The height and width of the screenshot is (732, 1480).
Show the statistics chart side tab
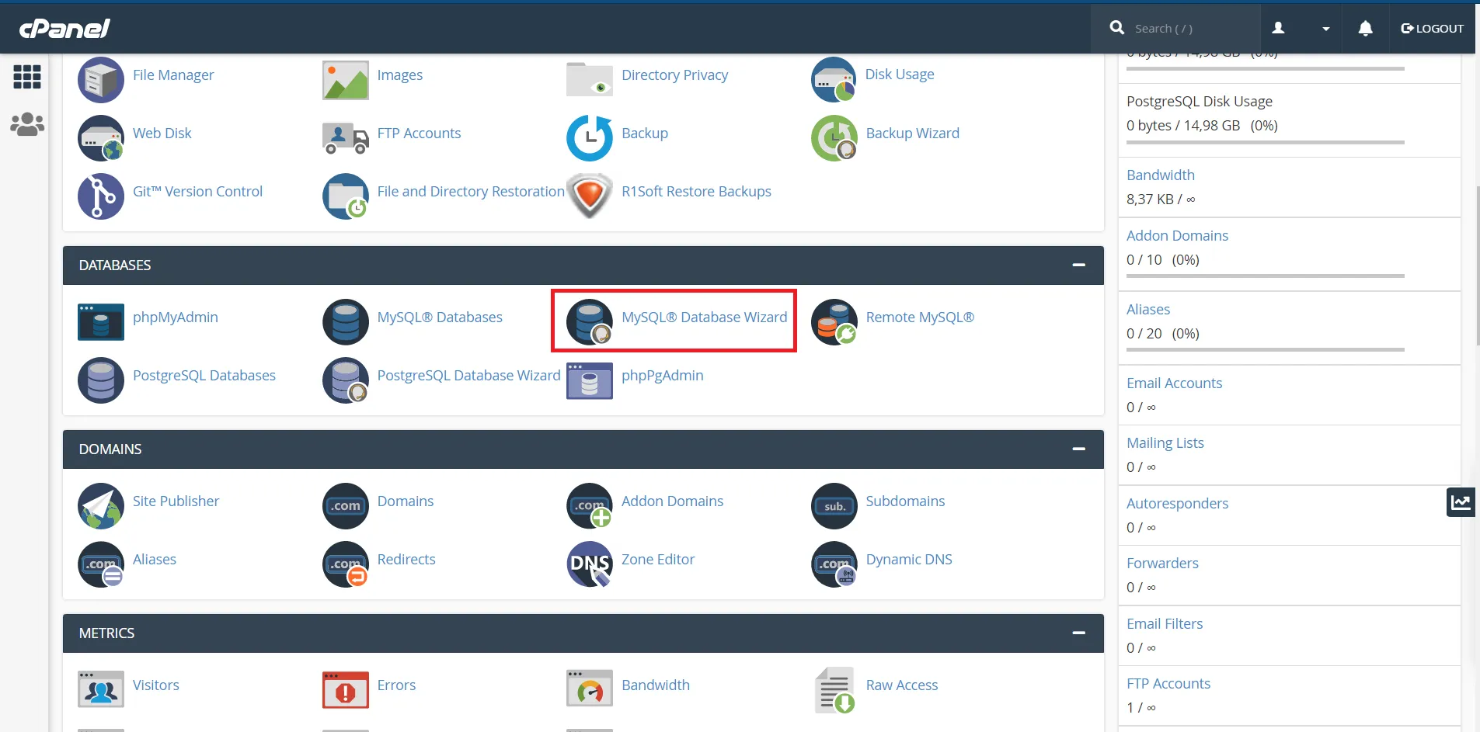pyautogui.click(x=1461, y=502)
